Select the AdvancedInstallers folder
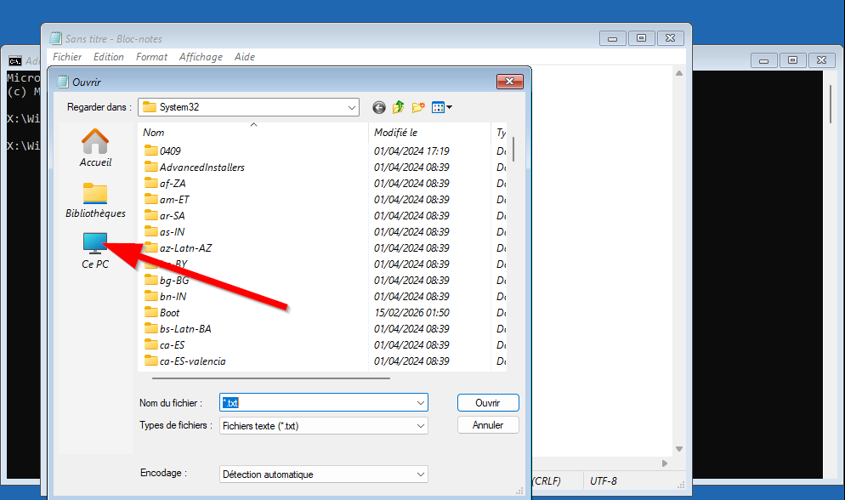Screen dimensions: 845x500 [x=201, y=168]
